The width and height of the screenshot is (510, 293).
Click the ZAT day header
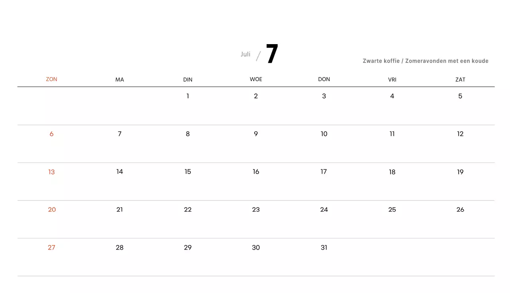(x=460, y=80)
